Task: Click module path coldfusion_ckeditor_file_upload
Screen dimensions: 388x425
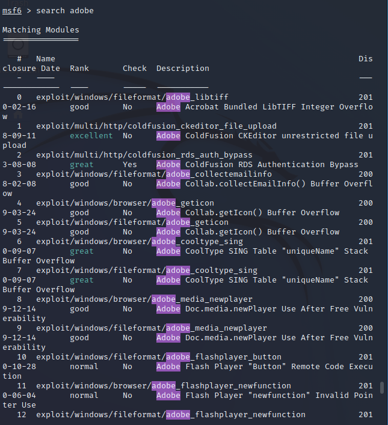Action: click(156, 126)
